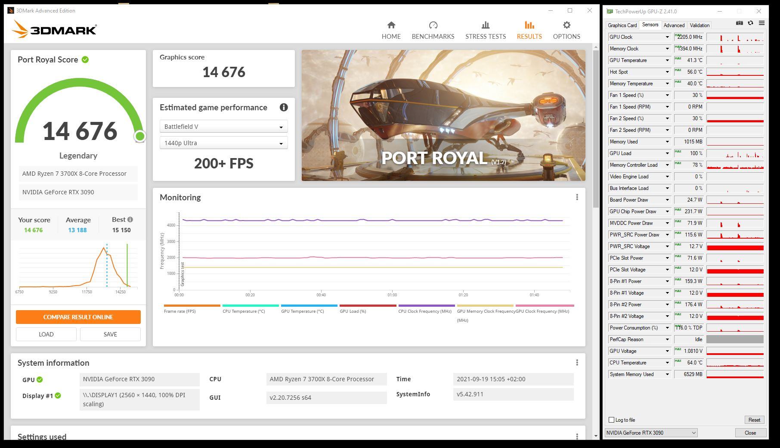Click the SystemInfo version v5.42.911

click(513, 394)
